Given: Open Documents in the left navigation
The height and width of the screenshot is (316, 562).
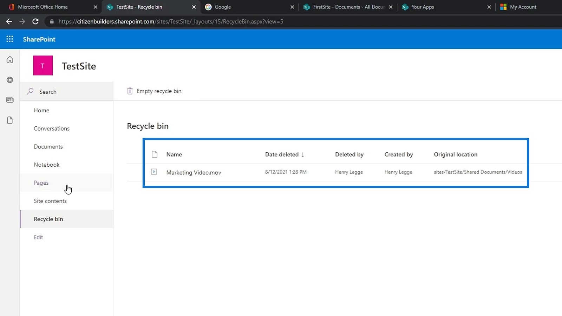Looking at the screenshot, I should coord(48,146).
